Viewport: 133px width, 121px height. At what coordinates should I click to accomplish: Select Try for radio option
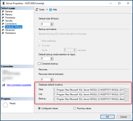(x=39, y=50)
